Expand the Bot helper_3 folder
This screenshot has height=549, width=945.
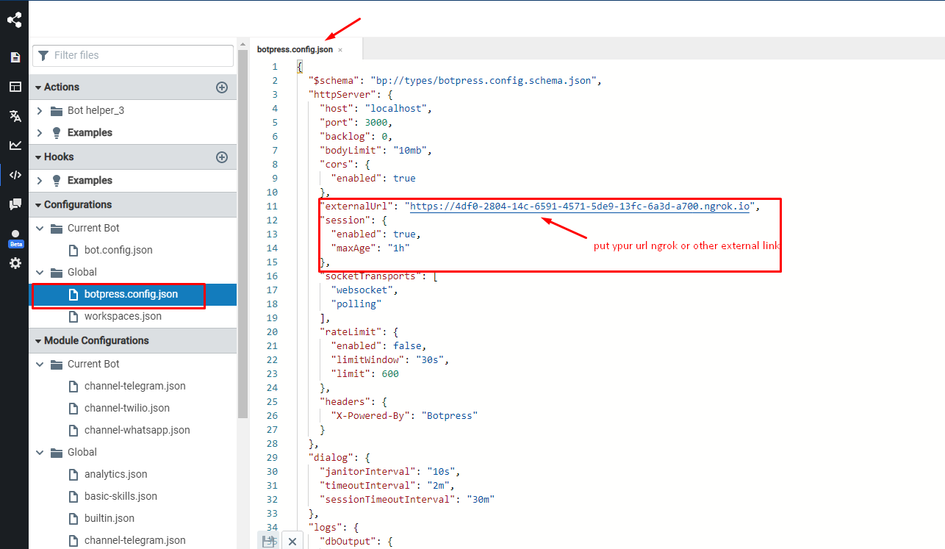(x=40, y=111)
